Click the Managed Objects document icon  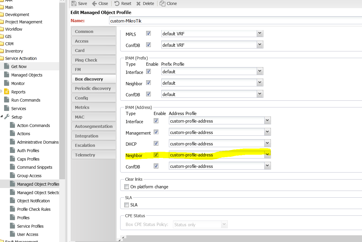point(7,75)
